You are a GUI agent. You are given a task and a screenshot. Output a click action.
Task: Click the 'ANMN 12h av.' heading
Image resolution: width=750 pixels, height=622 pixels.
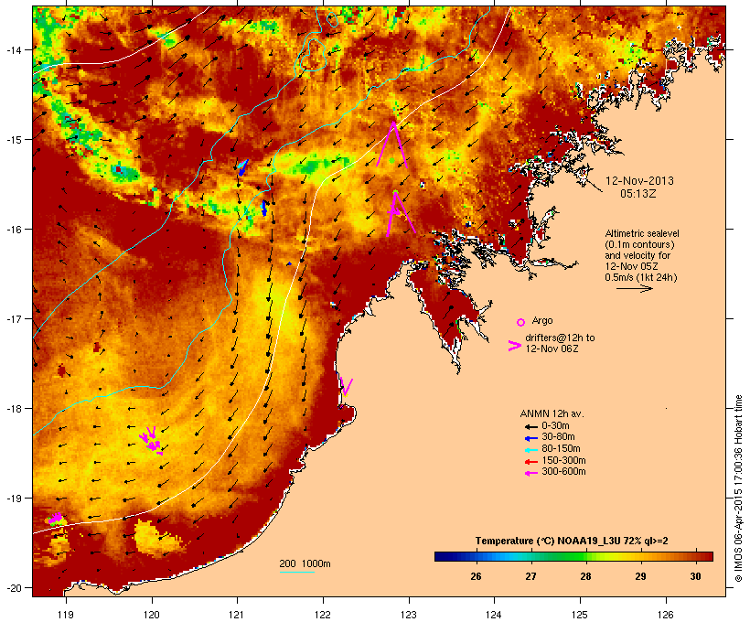click(552, 413)
